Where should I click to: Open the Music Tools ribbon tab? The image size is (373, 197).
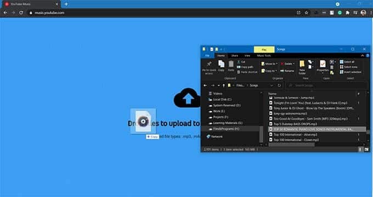pyautogui.click(x=264, y=55)
